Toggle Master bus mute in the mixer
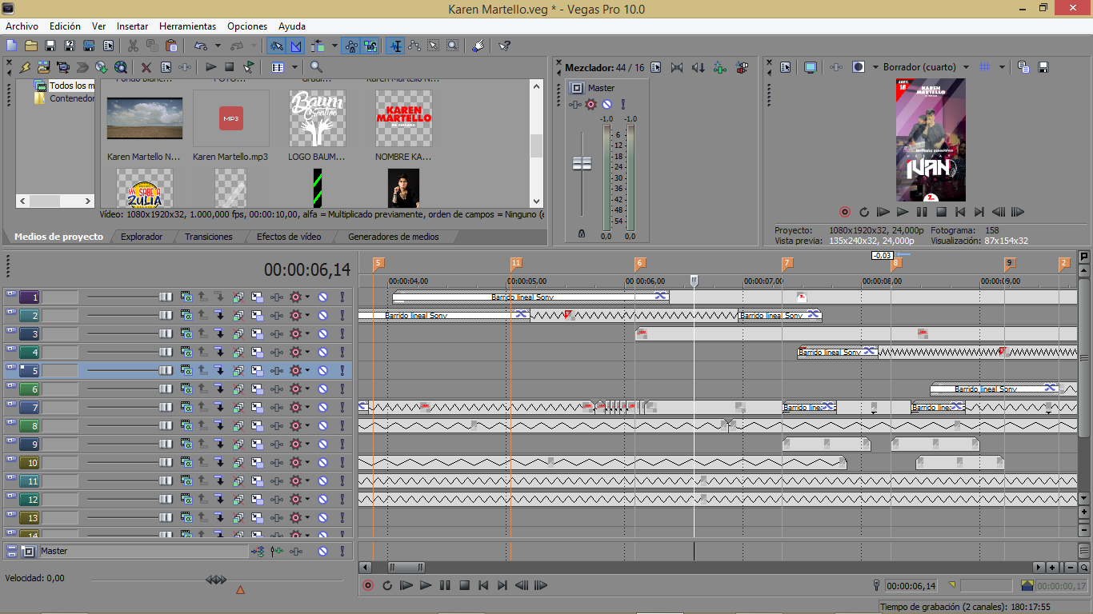The image size is (1093, 614). point(607,104)
